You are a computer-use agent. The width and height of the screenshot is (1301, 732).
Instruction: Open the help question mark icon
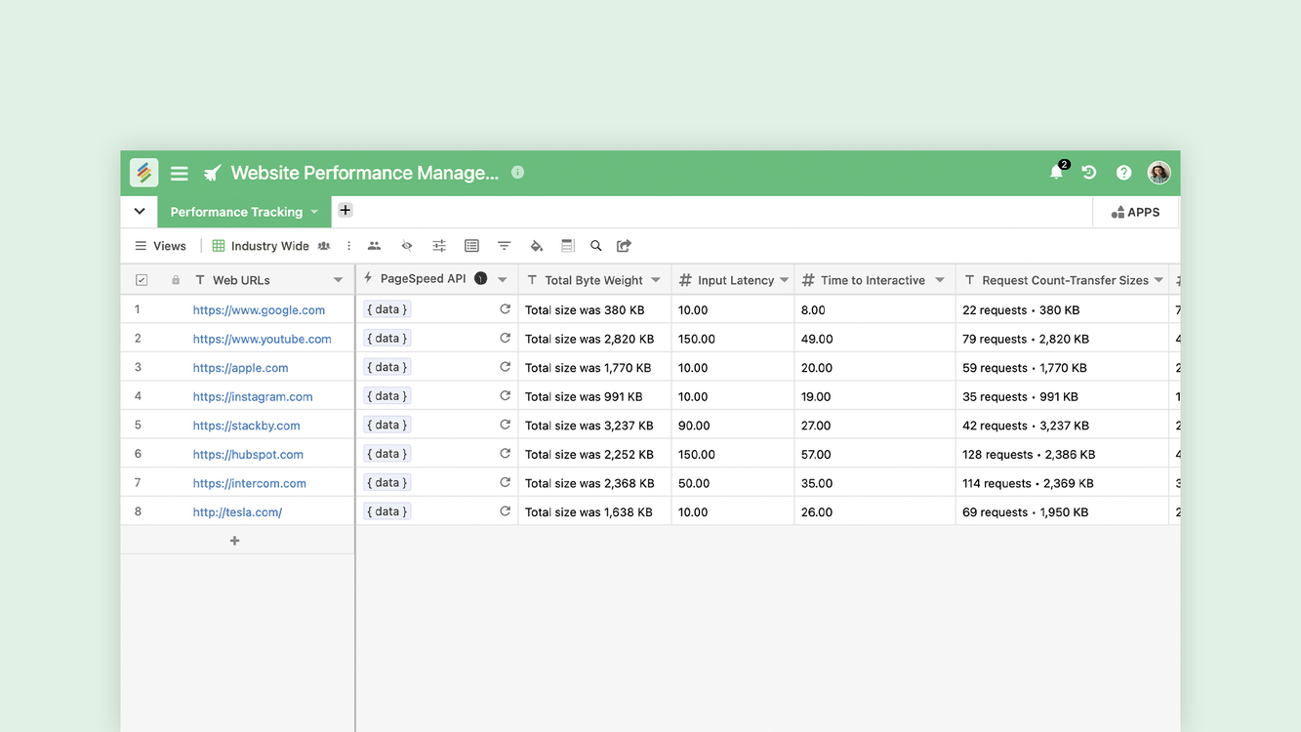[x=1124, y=173]
